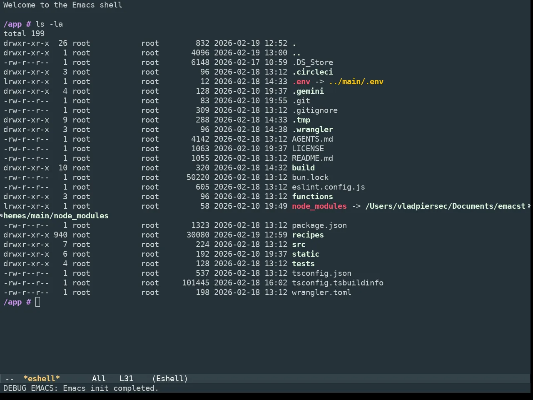Click the .gitignore file name
Viewport: 533px width, 400px height.
pyautogui.click(x=315, y=110)
